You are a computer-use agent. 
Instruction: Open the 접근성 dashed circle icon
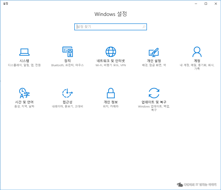tap(68, 93)
